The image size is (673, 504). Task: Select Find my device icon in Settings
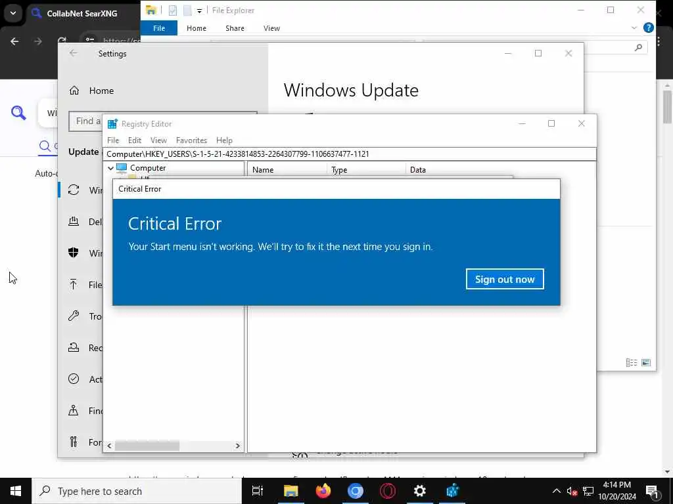pyautogui.click(x=74, y=410)
